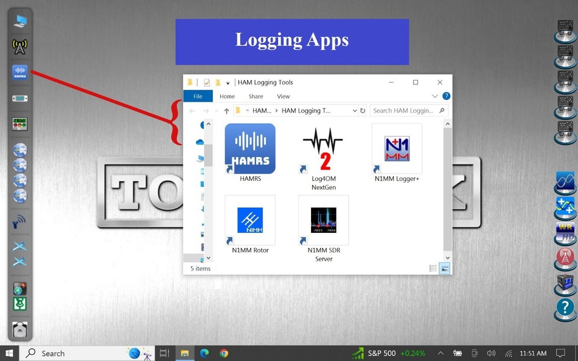Click the Search HAM Logging Tools field
The image size is (578, 361).
pyautogui.click(x=405, y=111)
